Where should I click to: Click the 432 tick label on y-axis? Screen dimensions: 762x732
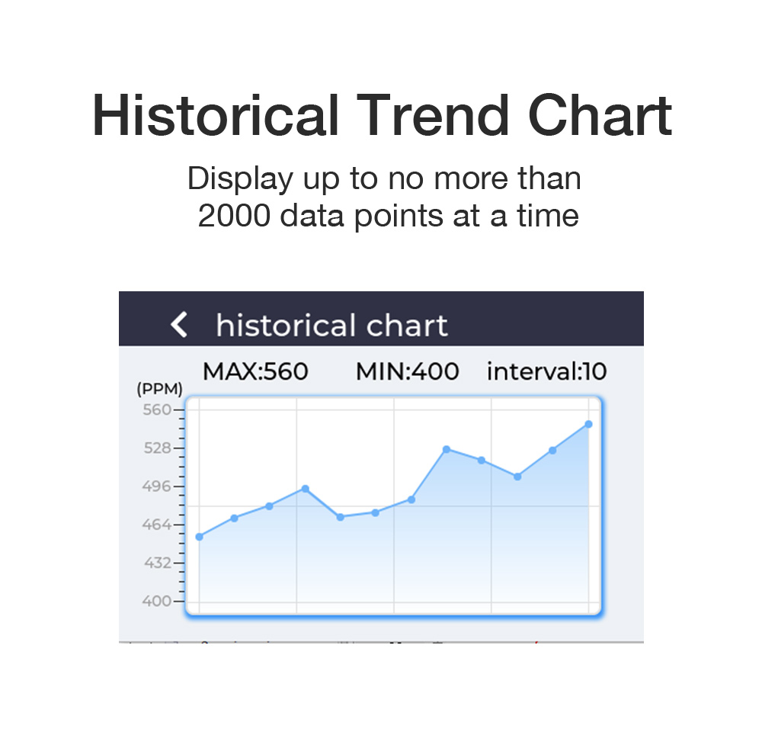[x=157, y=563]
